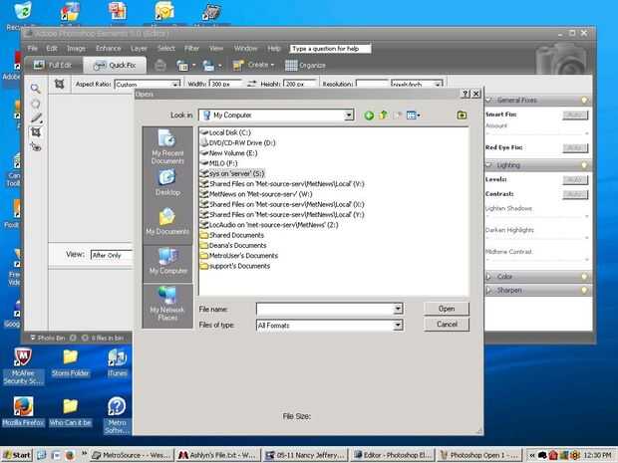
Task: Click the Windows Start button
Action: (x=17, y=455)
